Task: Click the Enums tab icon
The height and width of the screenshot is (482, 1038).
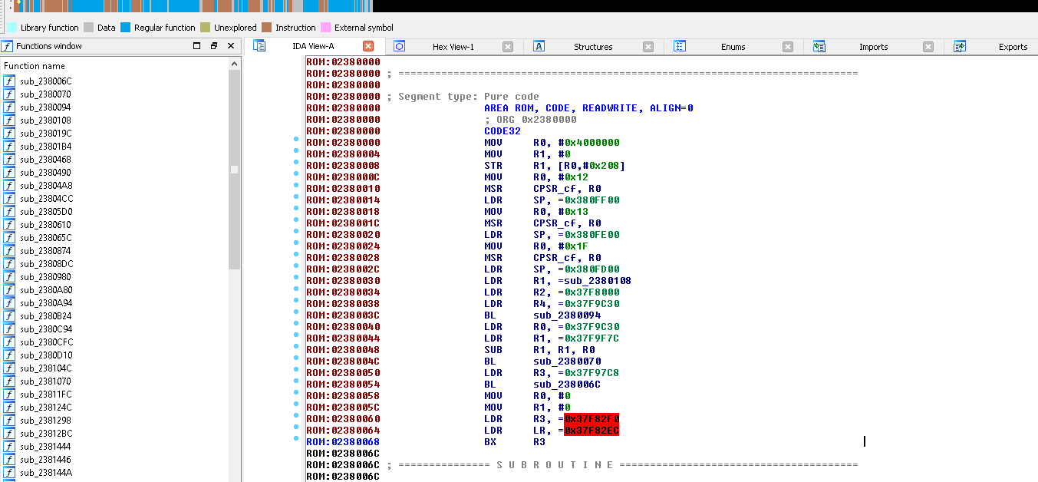Action: [x=679, y=46]
